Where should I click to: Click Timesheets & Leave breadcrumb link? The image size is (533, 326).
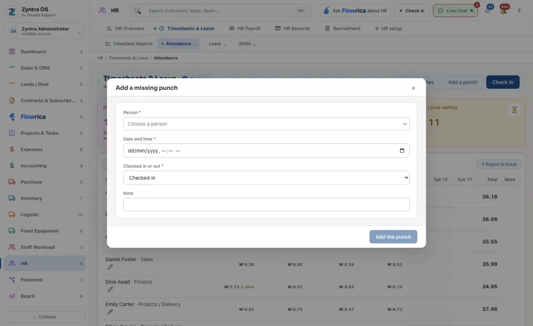coord(128,58)
